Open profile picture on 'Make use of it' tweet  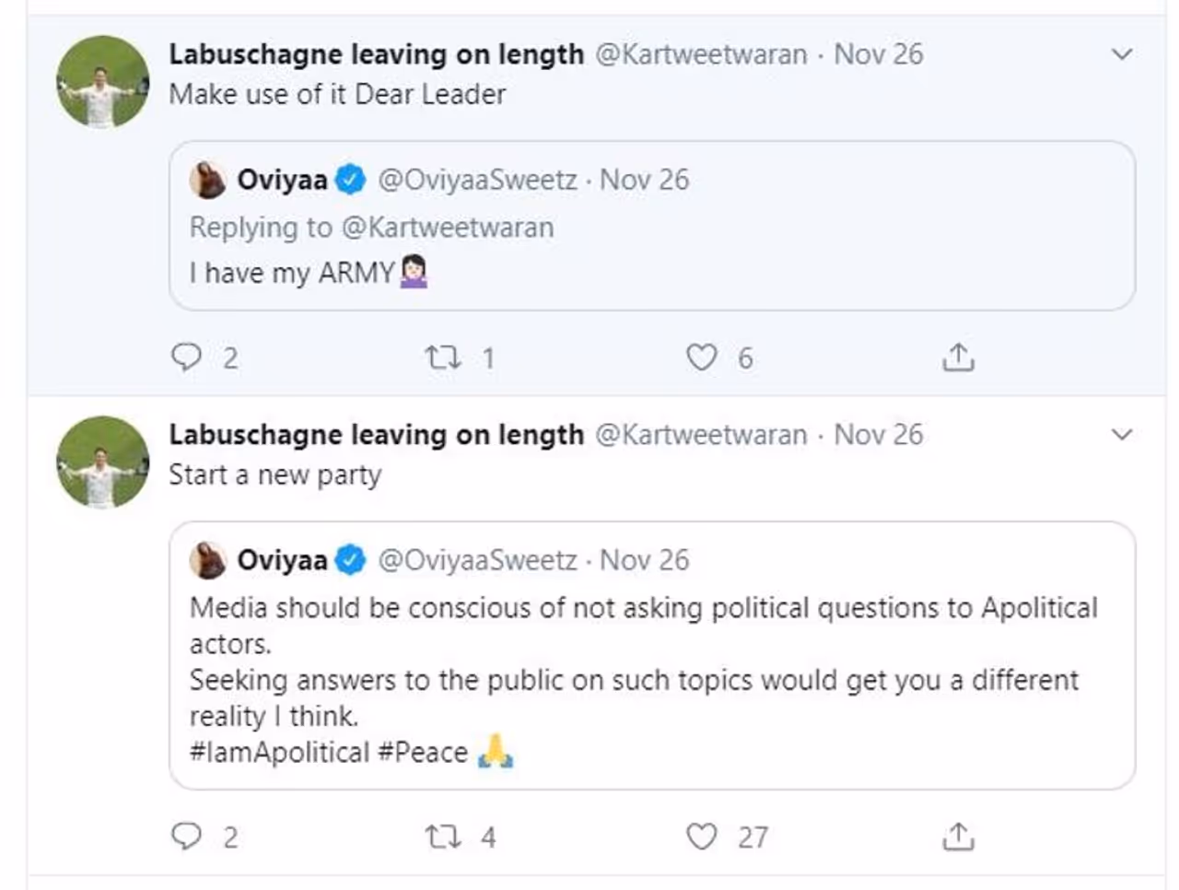pos(102,82)
